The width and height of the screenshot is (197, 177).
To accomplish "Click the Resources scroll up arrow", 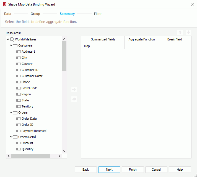I will coord(64,39).
